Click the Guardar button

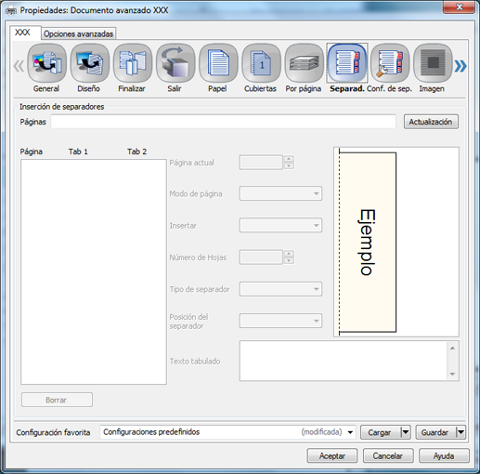(435, 432)
